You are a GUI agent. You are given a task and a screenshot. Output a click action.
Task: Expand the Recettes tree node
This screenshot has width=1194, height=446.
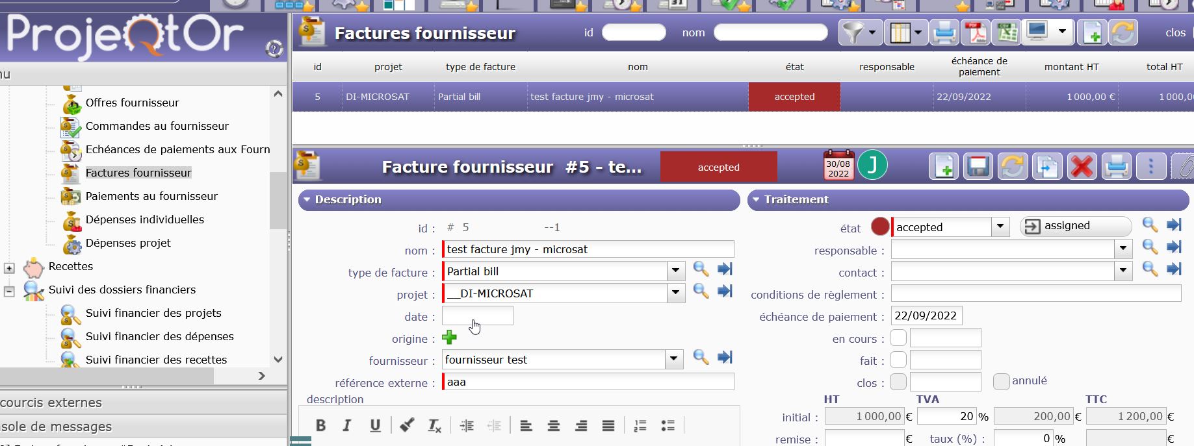pyautogui.click(x=9, y=267)
